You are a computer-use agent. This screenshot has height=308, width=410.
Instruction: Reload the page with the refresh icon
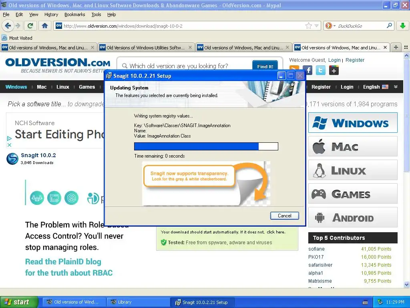(x=30, y=26)
